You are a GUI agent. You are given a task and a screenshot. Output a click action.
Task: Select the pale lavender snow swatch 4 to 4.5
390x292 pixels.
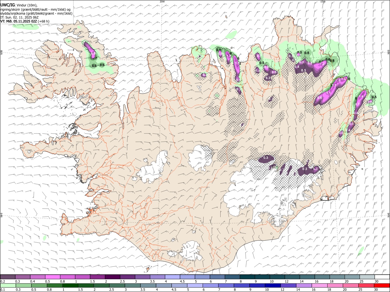coord(173,277)
